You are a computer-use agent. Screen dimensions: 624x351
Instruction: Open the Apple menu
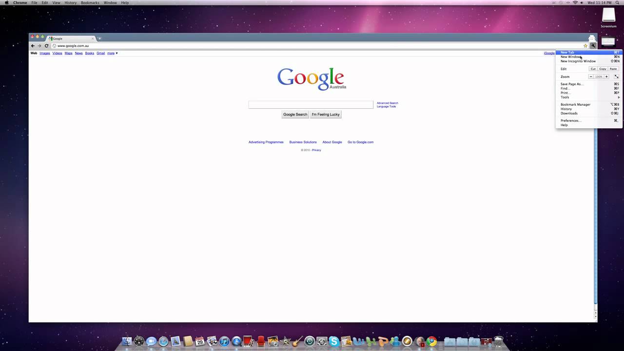pos(6,3)
